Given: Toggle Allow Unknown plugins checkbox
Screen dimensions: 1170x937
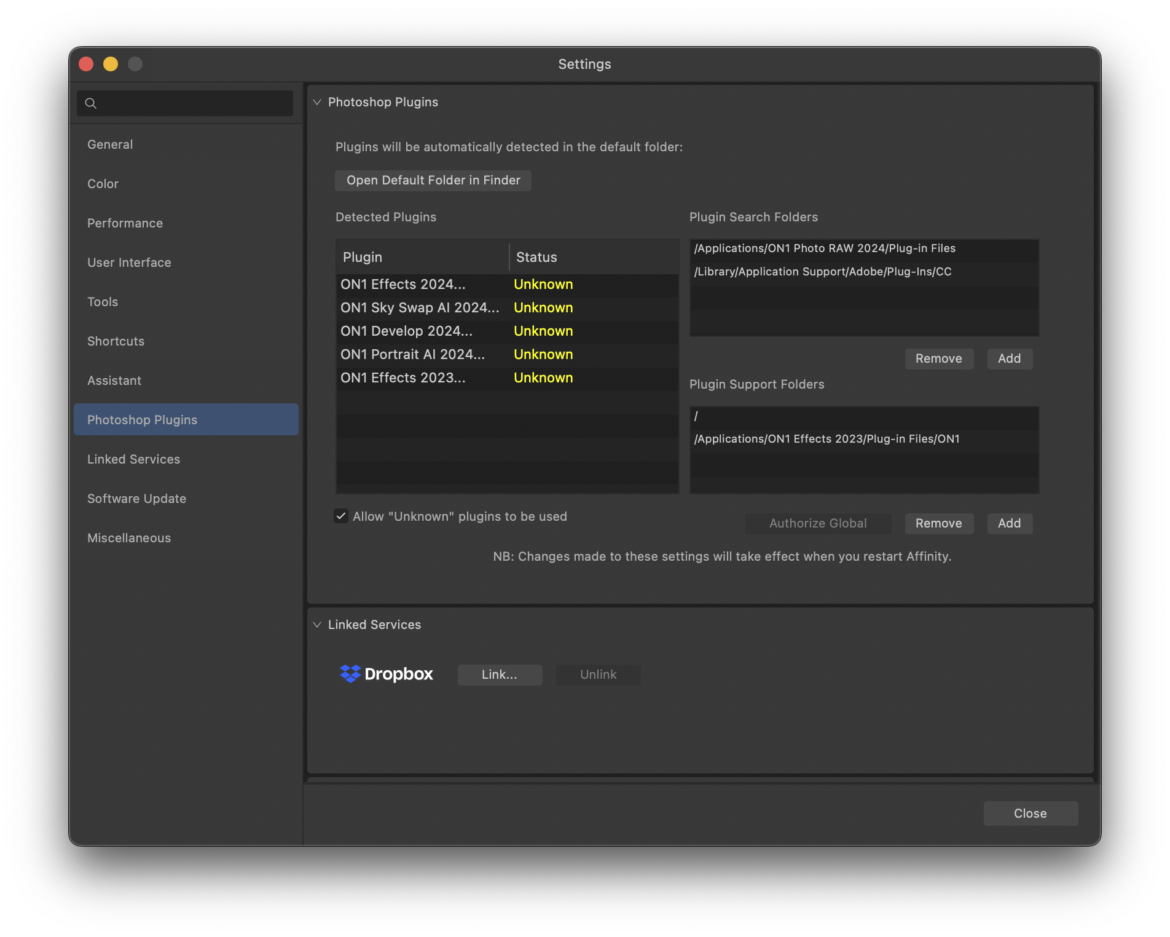Looking at the screenshot, I should (x=341, y=516).
